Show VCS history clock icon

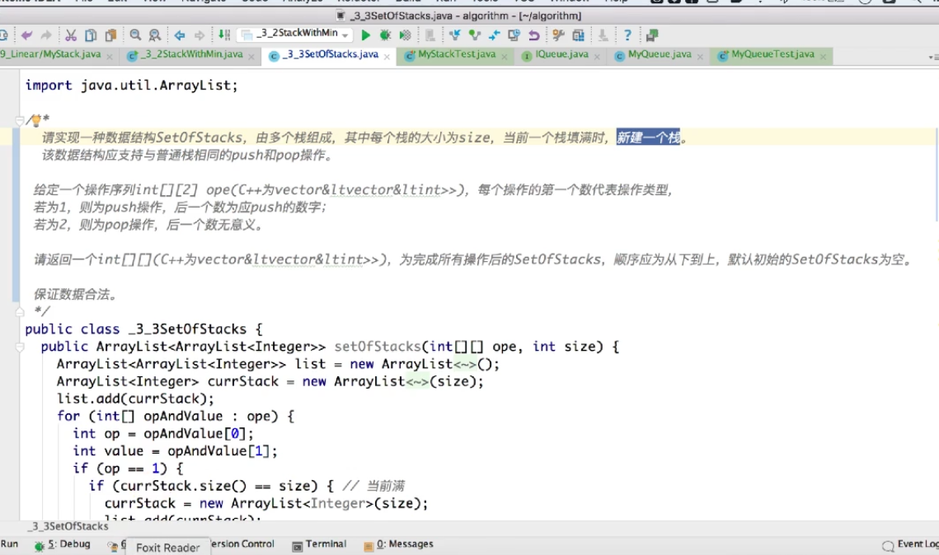click(514, 35)
